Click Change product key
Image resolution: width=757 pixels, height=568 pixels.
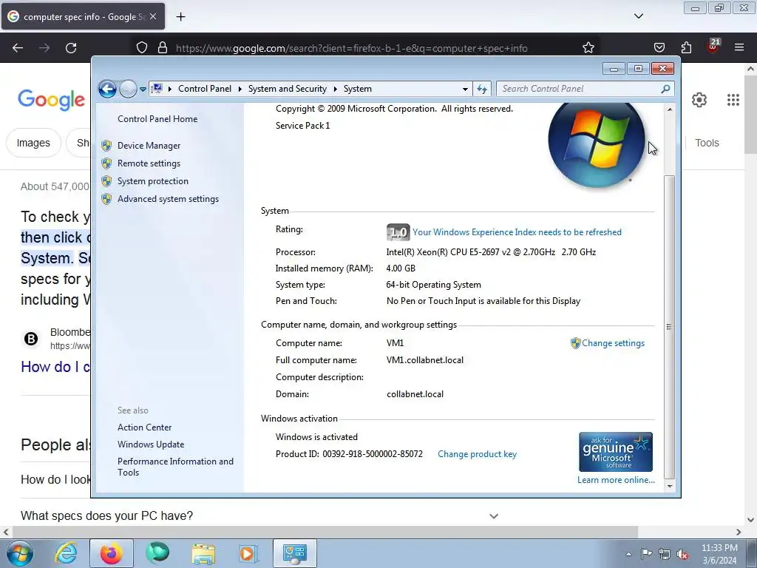click(x=477, y=454)
